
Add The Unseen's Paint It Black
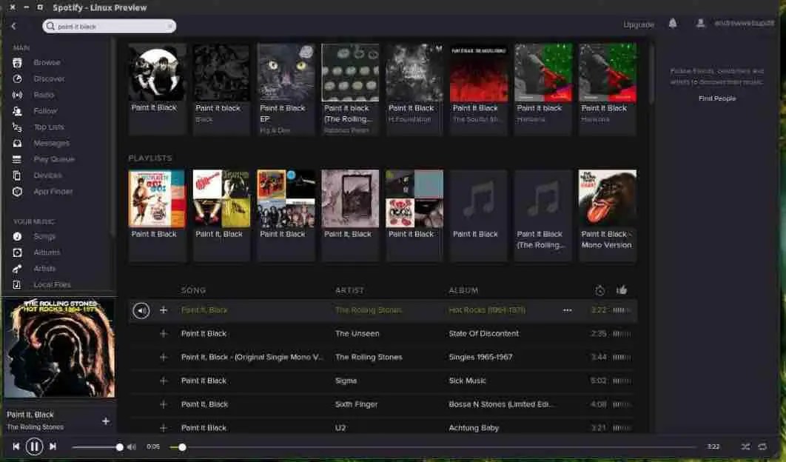point(164,334)
